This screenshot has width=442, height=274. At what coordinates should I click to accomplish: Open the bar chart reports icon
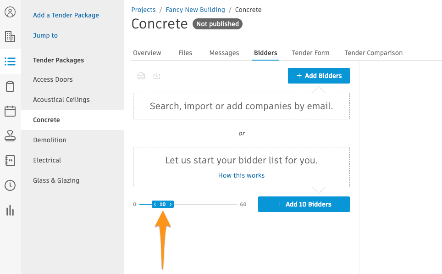click(x=10, y=211)
